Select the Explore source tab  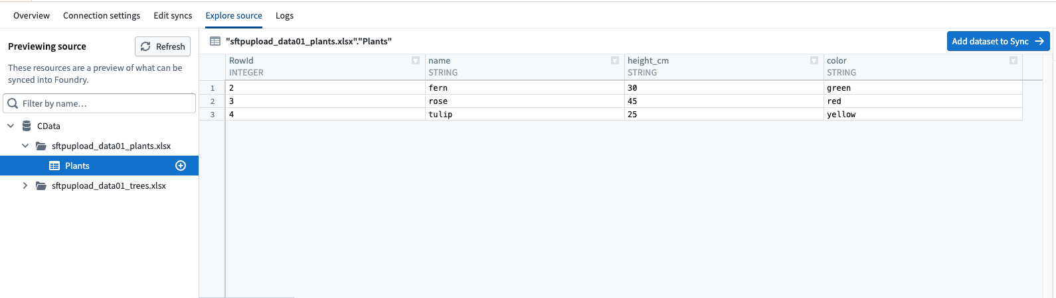234,15
